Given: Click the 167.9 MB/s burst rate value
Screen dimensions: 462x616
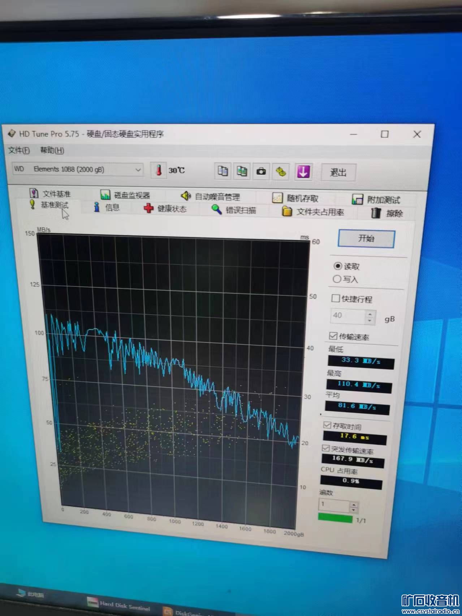Looking at the screenshot, I should tap(353, 460).
